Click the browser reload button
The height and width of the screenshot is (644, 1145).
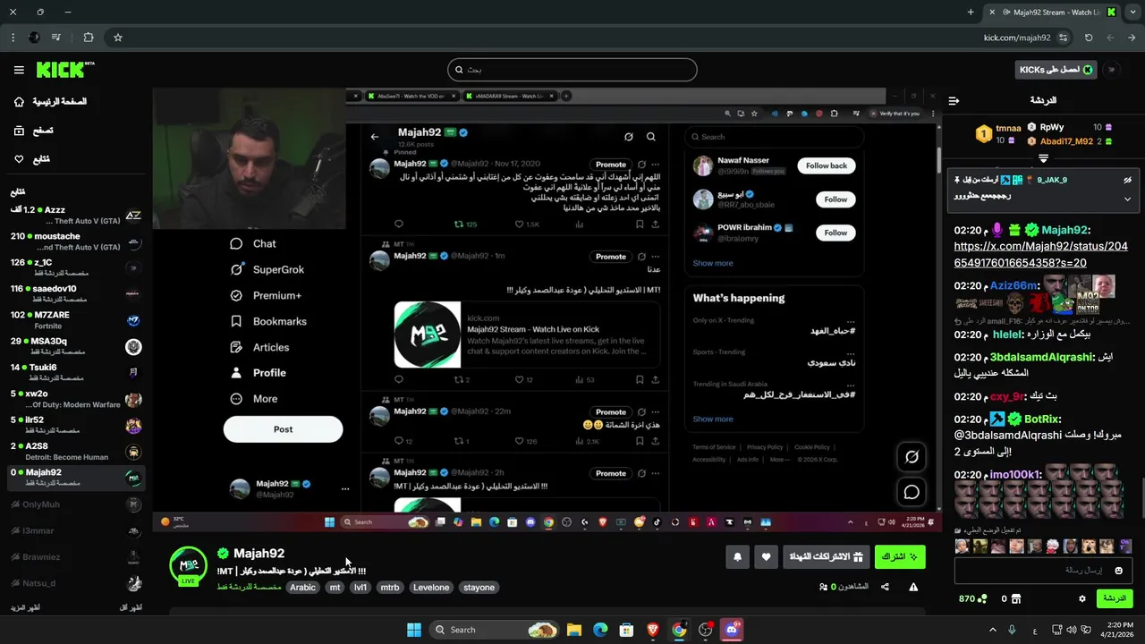1089,38
